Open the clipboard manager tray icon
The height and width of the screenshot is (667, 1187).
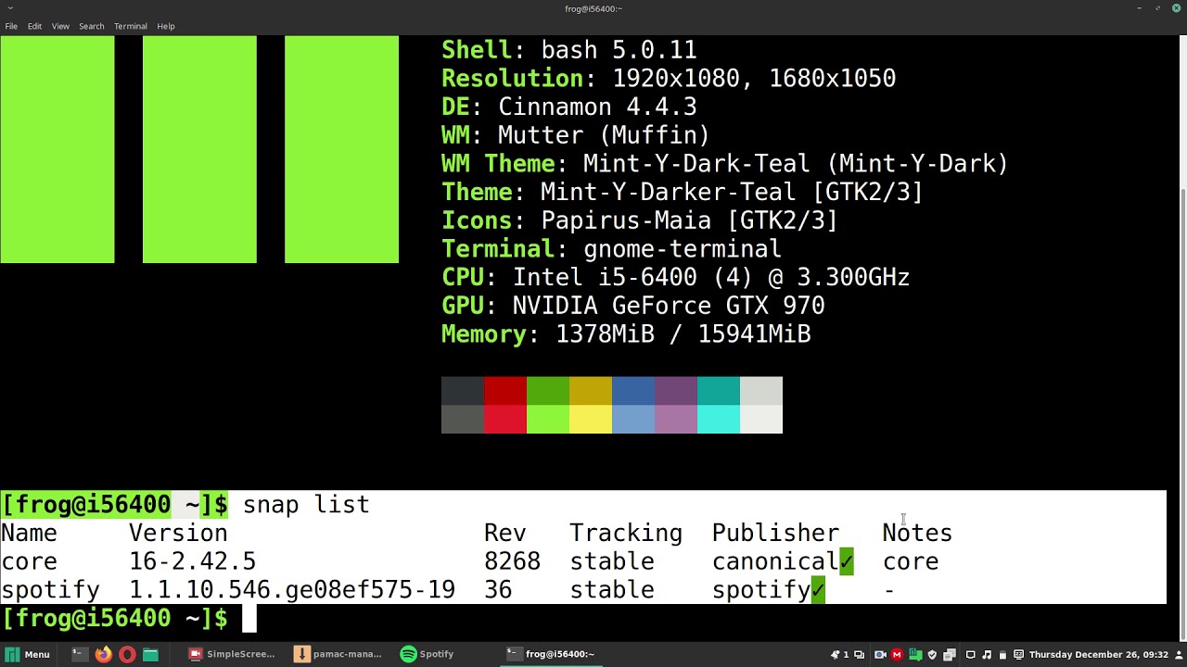[950, 655]
